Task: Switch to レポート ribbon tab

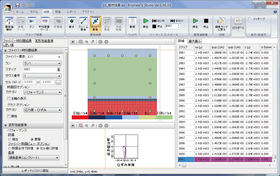Action: tap(72, 12)
